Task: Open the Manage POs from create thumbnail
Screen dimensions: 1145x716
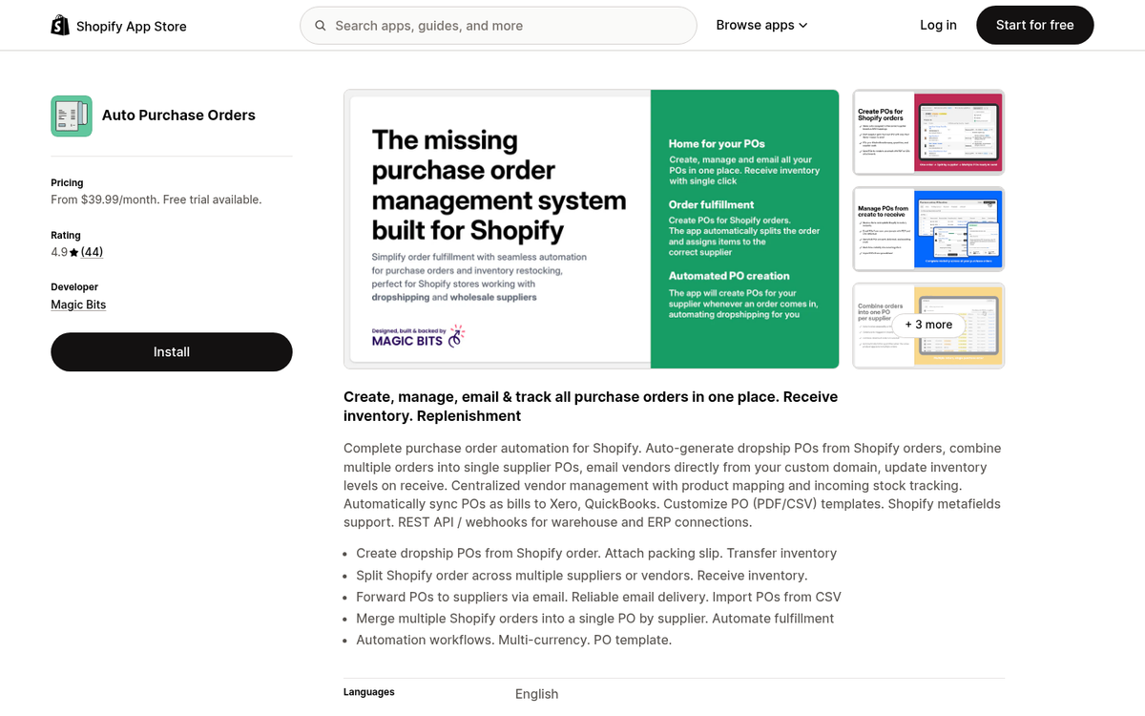Action: (x=928, y=229)
